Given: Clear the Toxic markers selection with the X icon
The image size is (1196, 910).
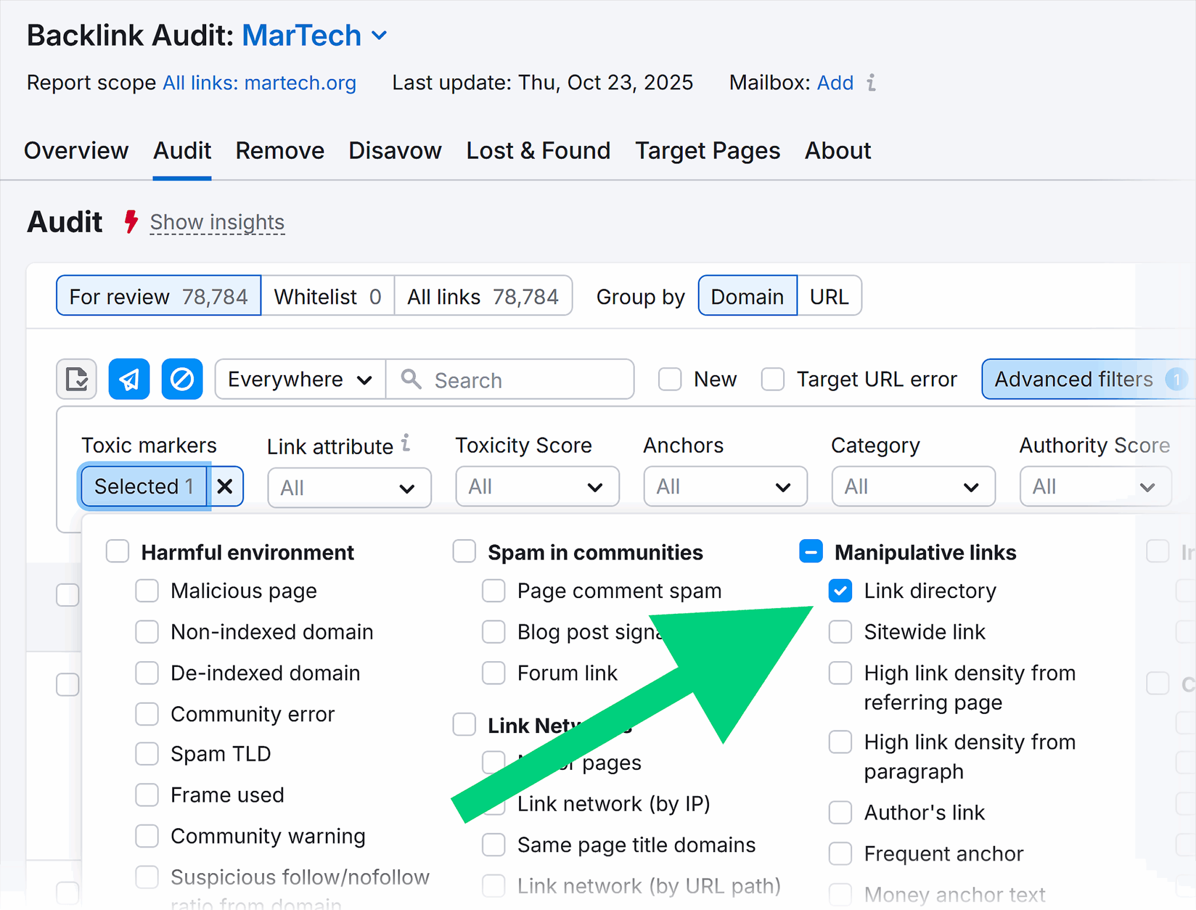Looking at the screenshot, I should [x=225, y=486].
